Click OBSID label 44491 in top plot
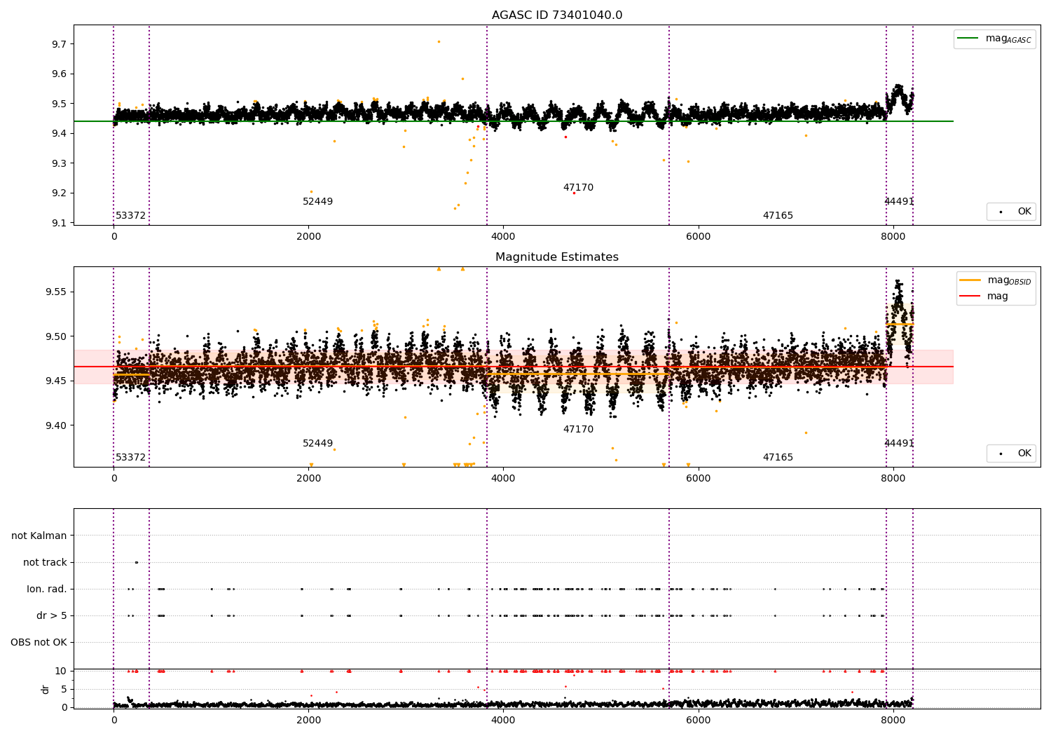This screenshot has width=1051, height=736. [x=899, y=201]
